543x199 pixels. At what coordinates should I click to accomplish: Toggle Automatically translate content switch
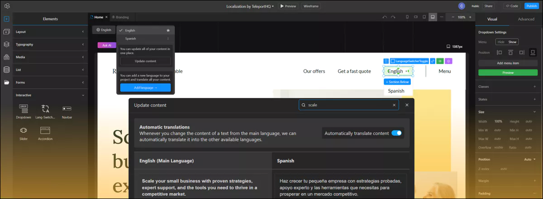click(396, 133)
